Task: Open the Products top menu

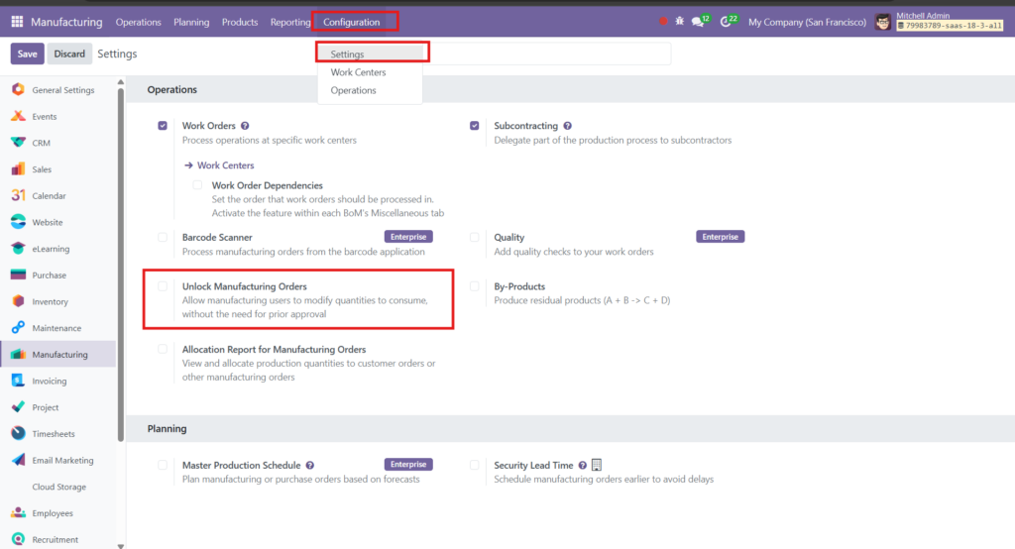Action: (240, 22)
